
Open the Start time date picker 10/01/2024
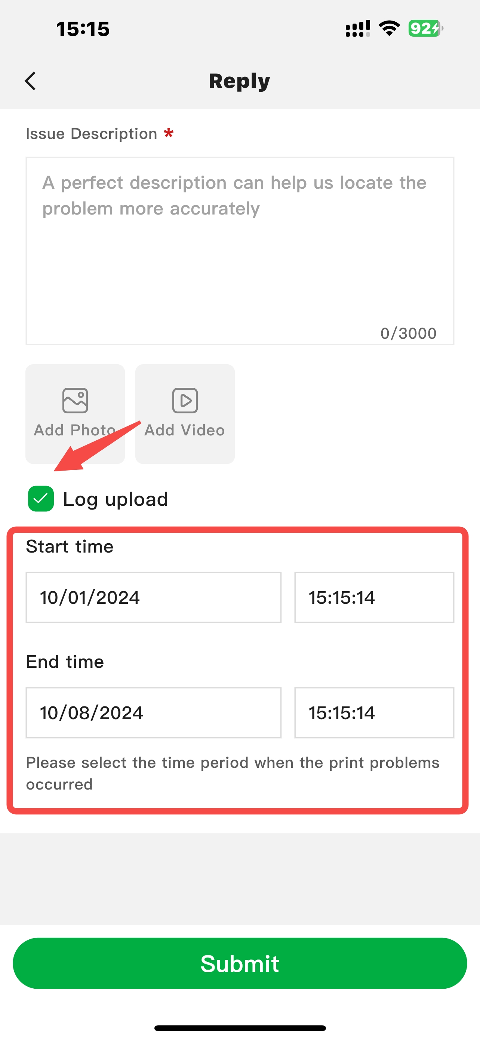[x=154, y=597]
